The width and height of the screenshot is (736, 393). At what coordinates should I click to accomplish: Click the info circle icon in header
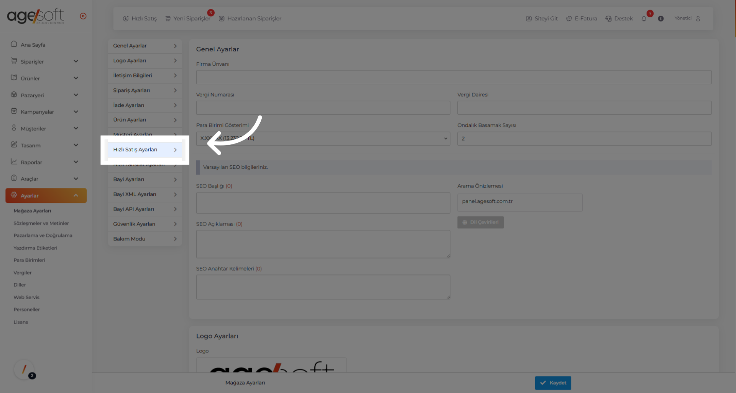click(x=661, y=18)
